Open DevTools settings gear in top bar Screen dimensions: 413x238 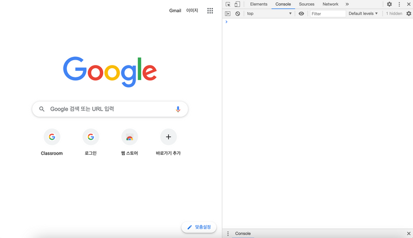point(389,4)
